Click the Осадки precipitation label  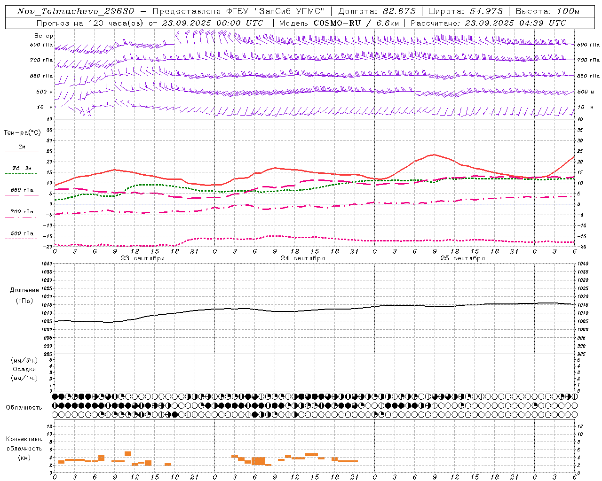tap(24, 369)
